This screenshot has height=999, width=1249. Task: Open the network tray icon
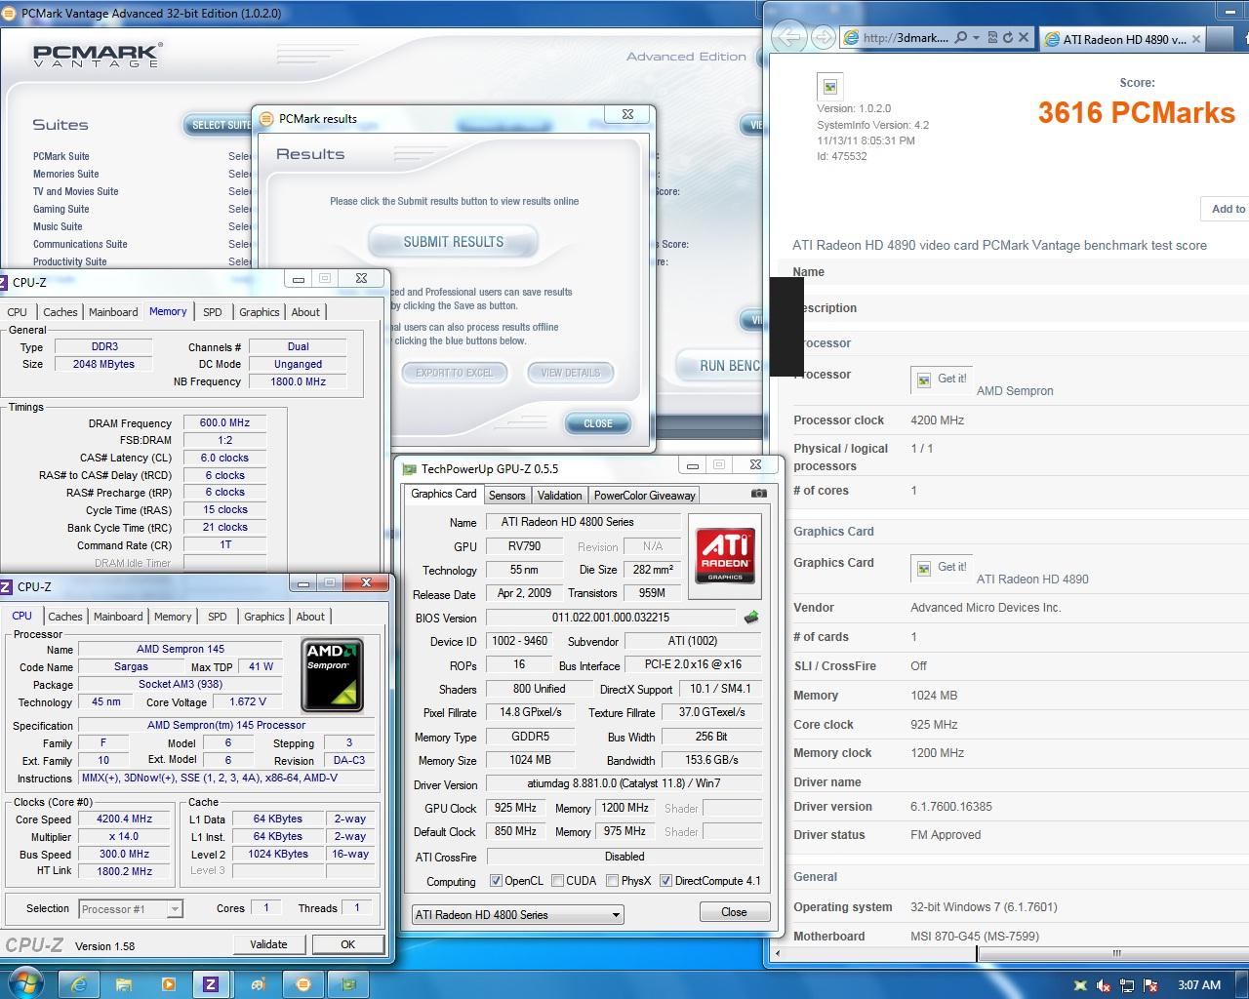point(1127,985)
